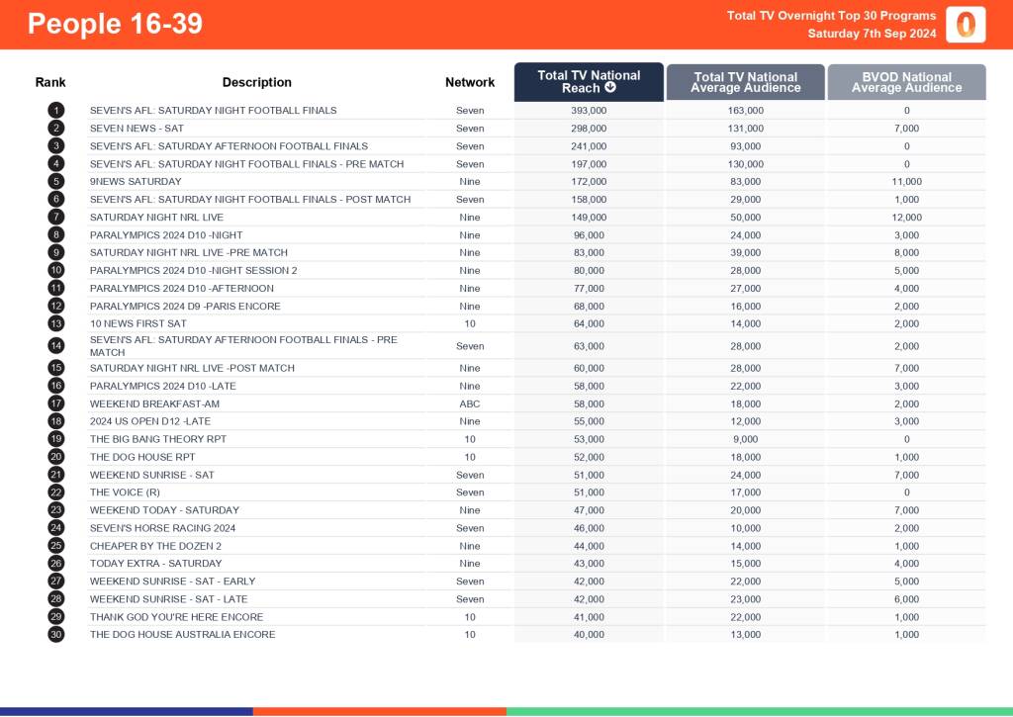Click SEVEN'S AFL: SATURDAY AFTERNOON FOOTBALL FINALS title
Screen dimensions: 1013x717
point(229,146)
